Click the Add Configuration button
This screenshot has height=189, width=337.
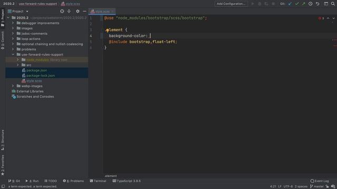pyautogui.click(x=231, y=4)
